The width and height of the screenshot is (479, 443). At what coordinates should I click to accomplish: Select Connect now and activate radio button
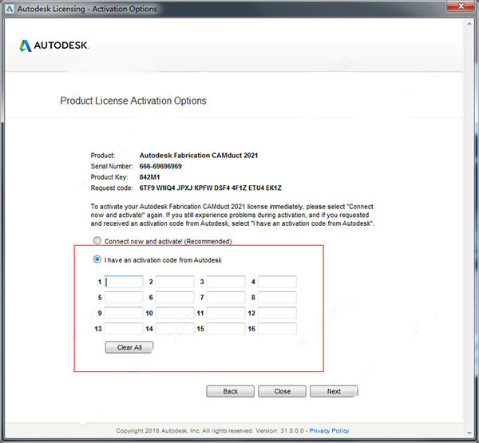[97, 241]
